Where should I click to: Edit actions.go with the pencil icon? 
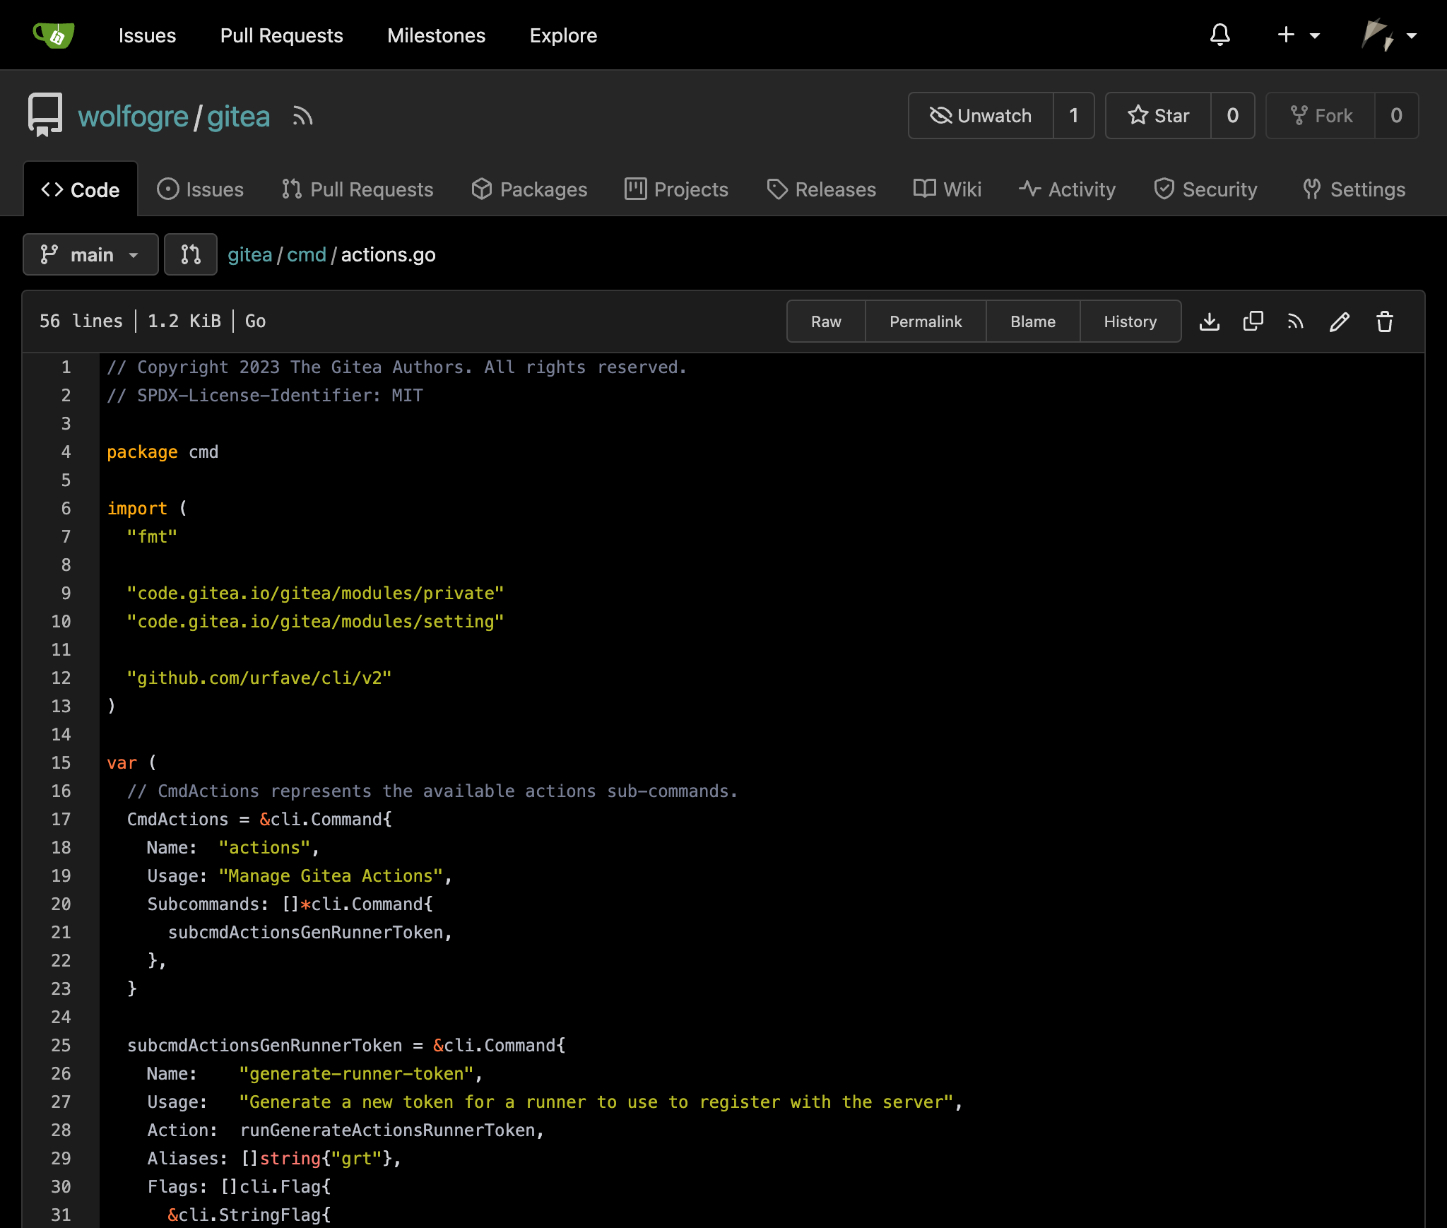click(1339, 321)
